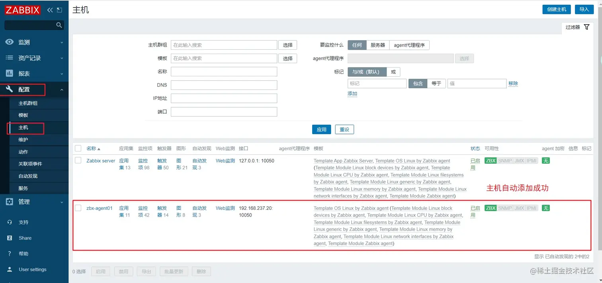Image resolution: width=602 pixels, height=283 pixels.
Task: Open 关联项事件 in sidebar
Action: tap(30, 164)
